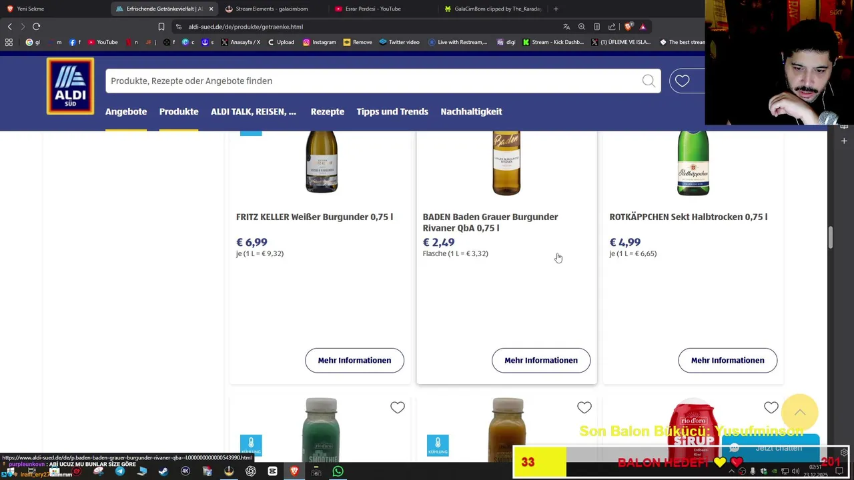The height and width of the screenshot is (480, 854).
Task: Open reader mode icon
Action: coord(596,27)
